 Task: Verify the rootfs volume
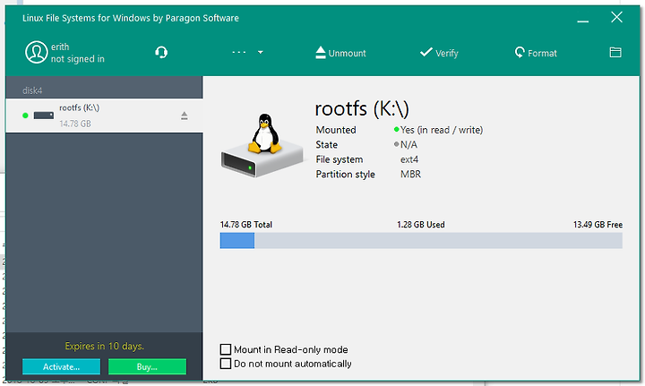click(x=439, y=53)
